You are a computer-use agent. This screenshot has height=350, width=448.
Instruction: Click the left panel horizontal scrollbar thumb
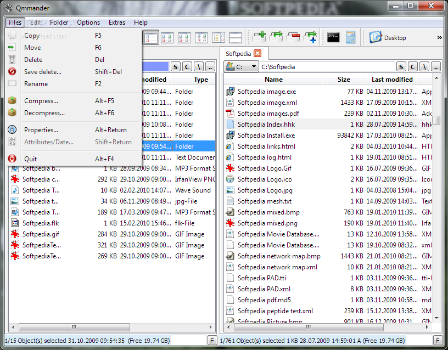point(74,327)
